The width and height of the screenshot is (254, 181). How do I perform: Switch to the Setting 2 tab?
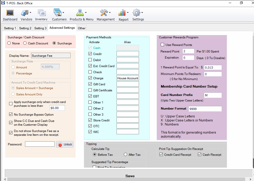pos(25,28)
